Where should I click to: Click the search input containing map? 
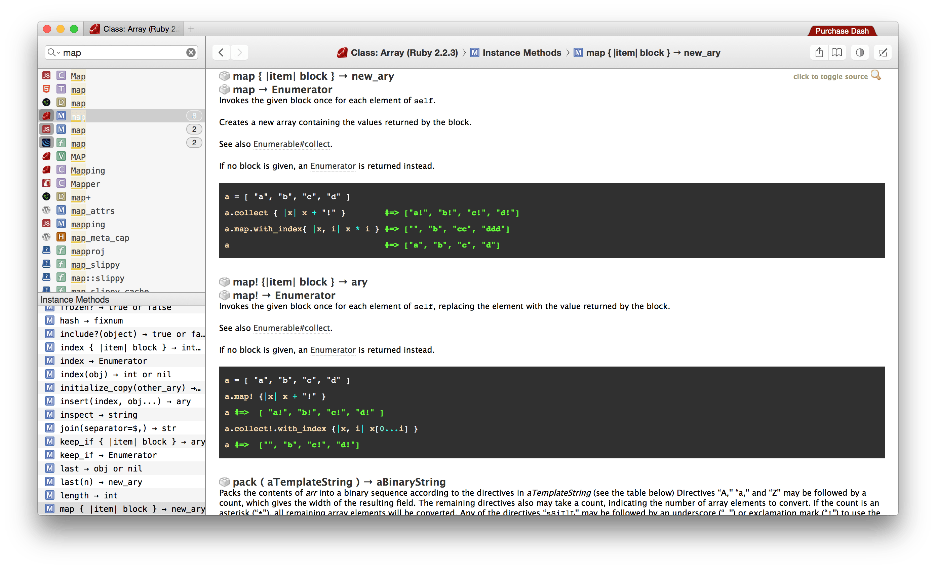(x=122, y=52)
